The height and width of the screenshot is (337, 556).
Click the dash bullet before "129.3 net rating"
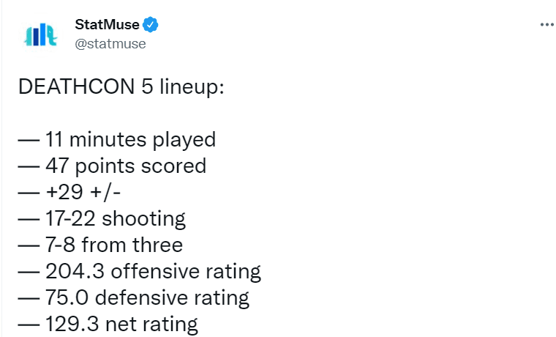coord(29,325)
